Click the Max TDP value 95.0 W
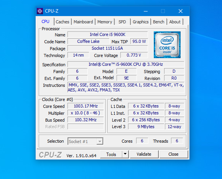Screen dimensions: 222x179 click(x=139, y=41)
